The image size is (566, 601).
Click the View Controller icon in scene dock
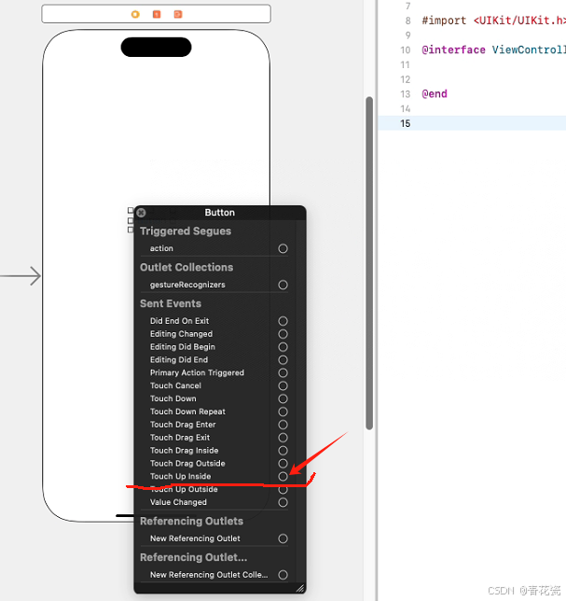coord(135,15)
